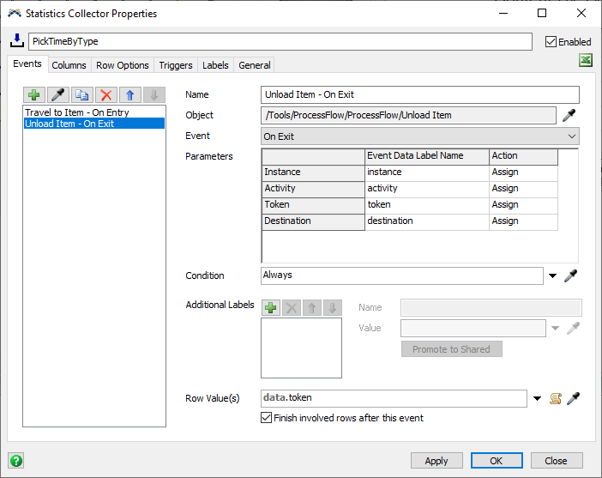The height and width of the screenshot is (478, 602).
Task: Click the green plus under Additional Labels
Action: [271, 307]
